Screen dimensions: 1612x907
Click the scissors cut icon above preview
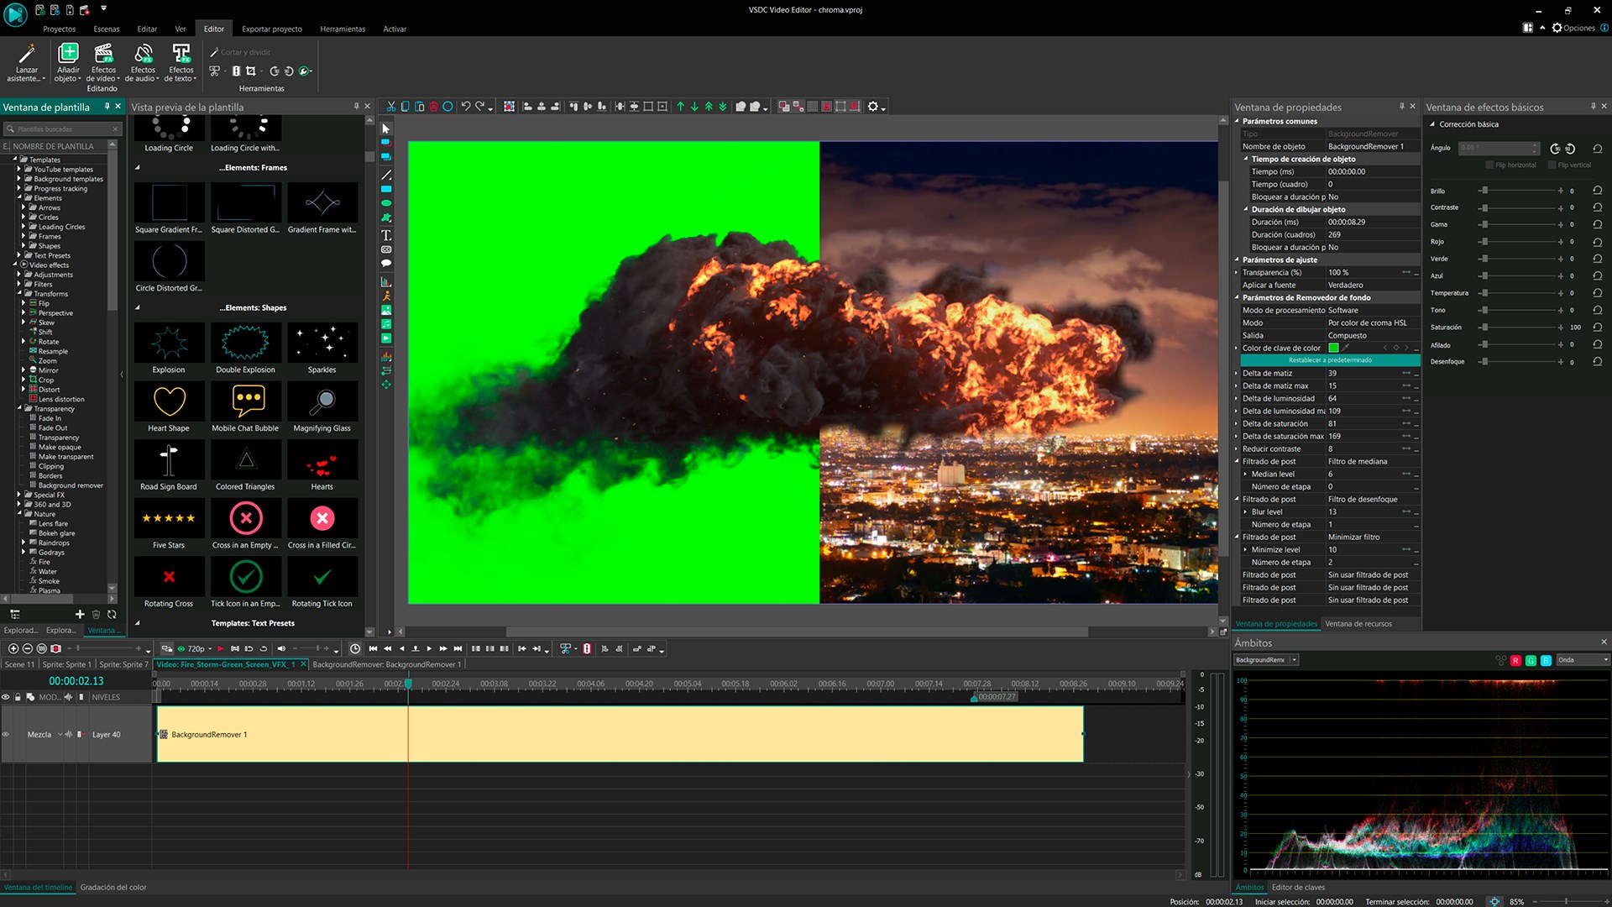click(391, 107)
